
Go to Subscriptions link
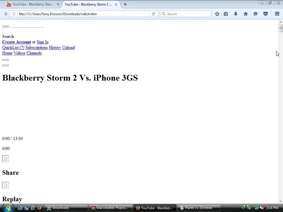(x=37, y=47)
